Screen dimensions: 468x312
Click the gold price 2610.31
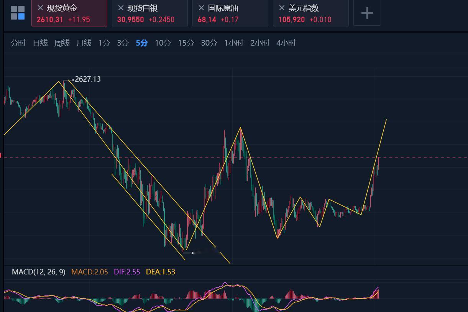[x=50, y=20]
